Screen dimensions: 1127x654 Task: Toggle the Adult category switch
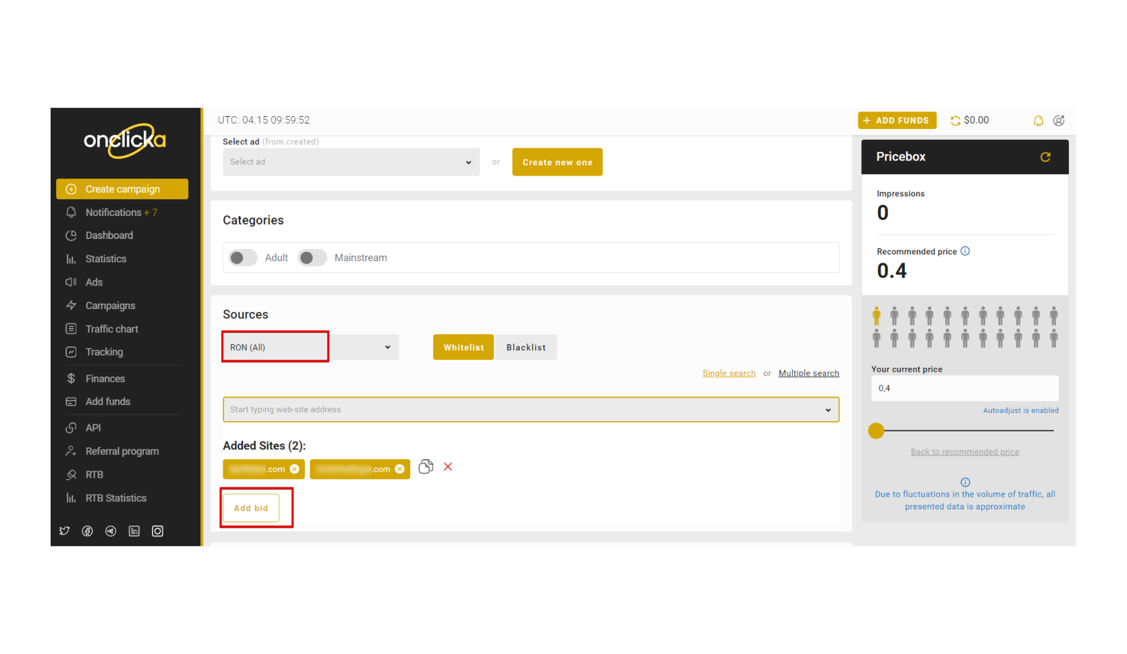coord(243,258)
